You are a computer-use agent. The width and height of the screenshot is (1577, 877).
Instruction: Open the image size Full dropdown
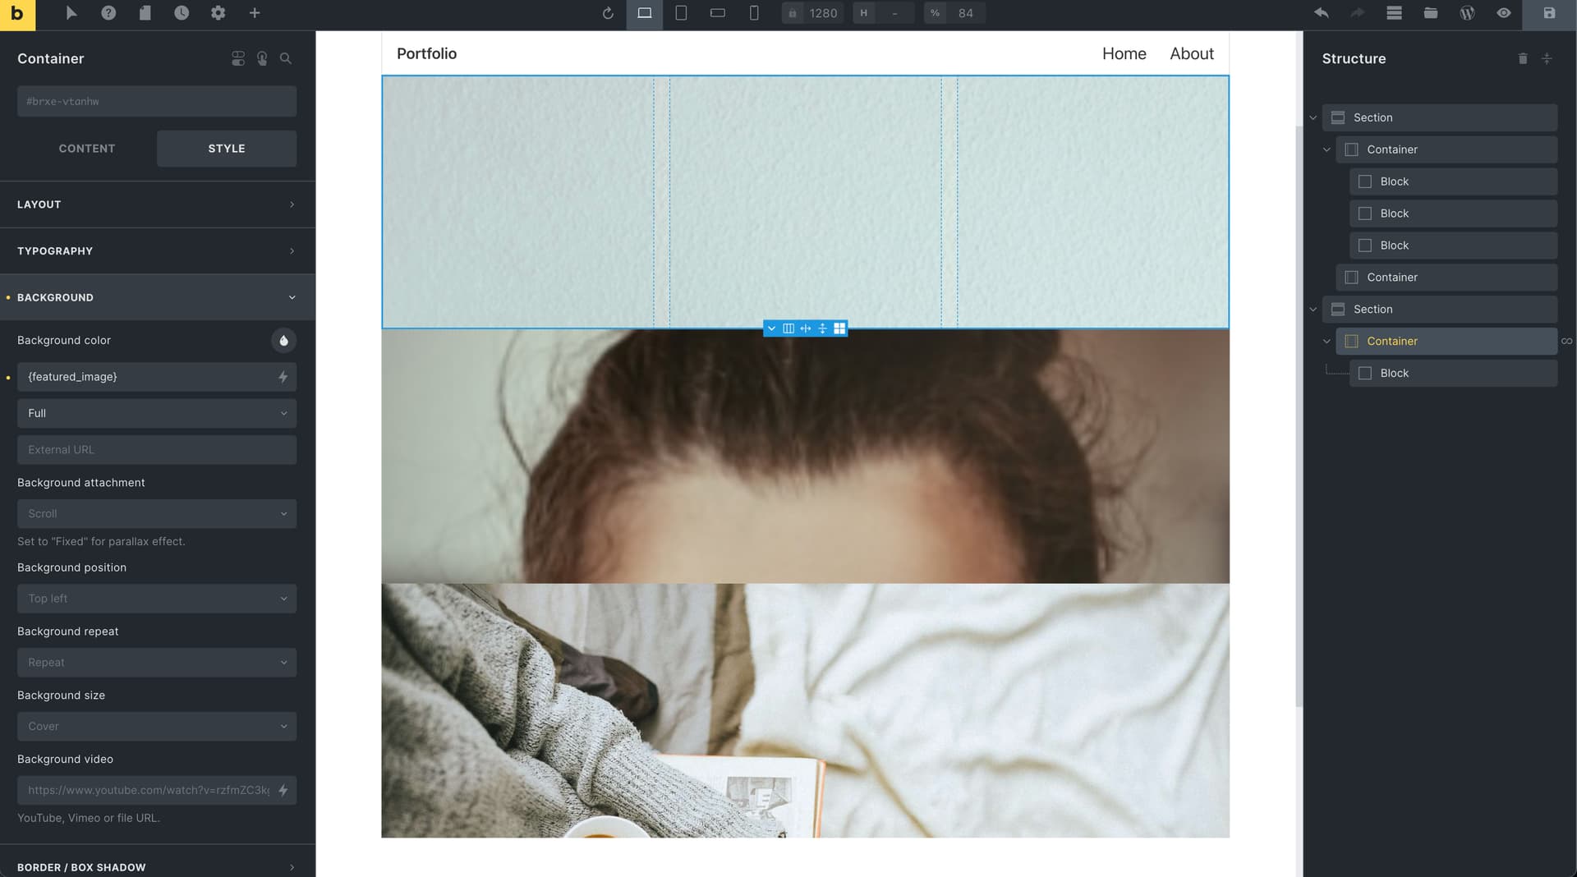coord(157,413)
